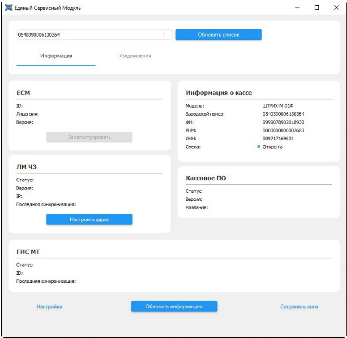
Task: Click the Зарегистрировать button
Action: click(89, 137)
